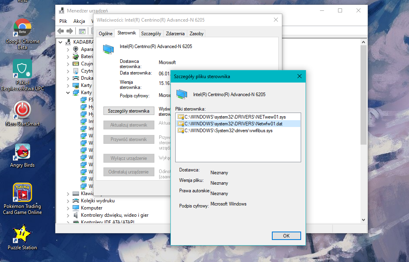Screen dimensions: 409x262
Task: Open the Plik menu
Action: 63,21
